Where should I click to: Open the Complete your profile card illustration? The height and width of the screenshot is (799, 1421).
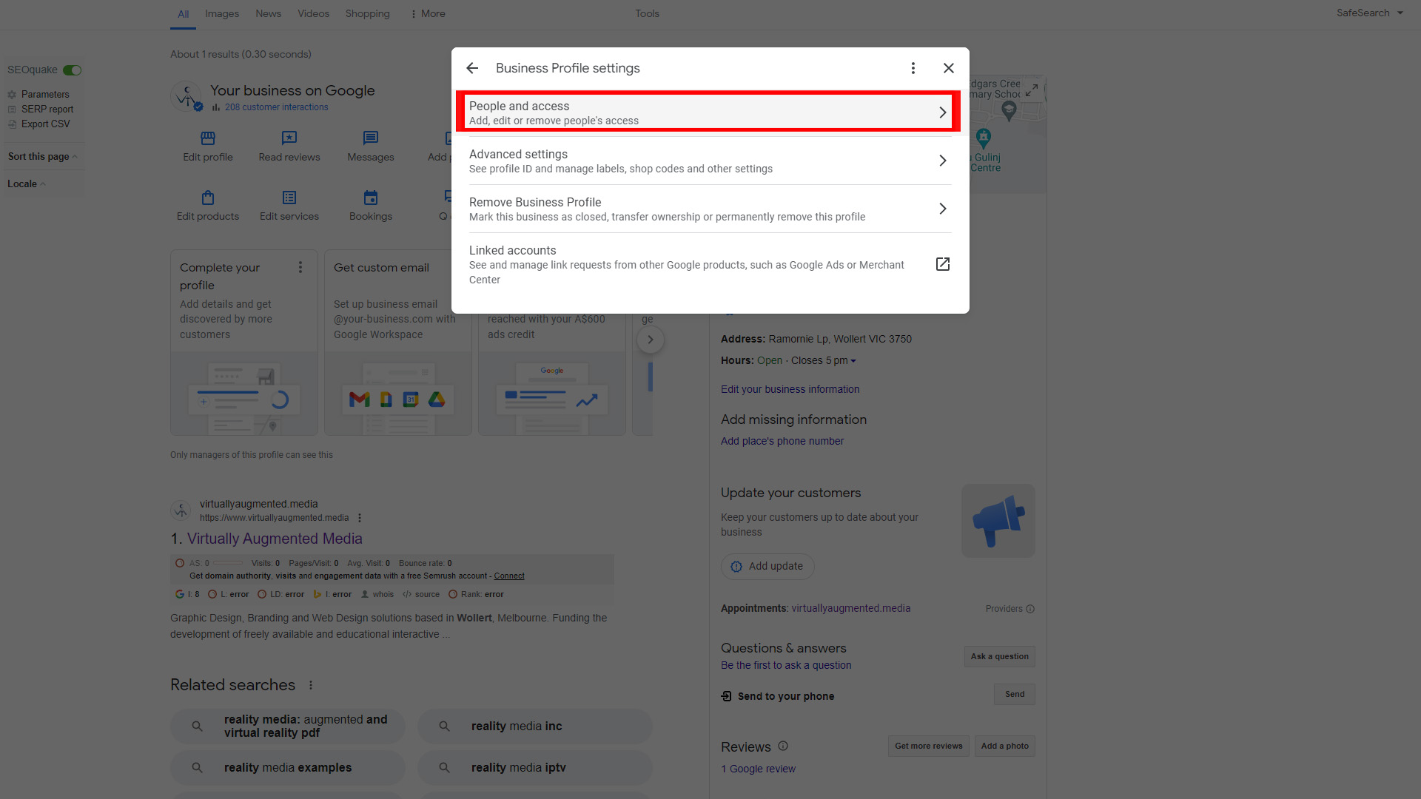[x=244, y=394]
